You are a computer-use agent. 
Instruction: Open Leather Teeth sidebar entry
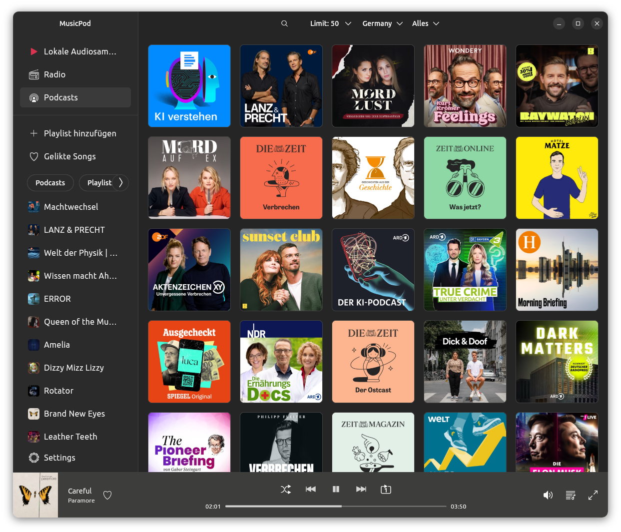tap(75, 437)
